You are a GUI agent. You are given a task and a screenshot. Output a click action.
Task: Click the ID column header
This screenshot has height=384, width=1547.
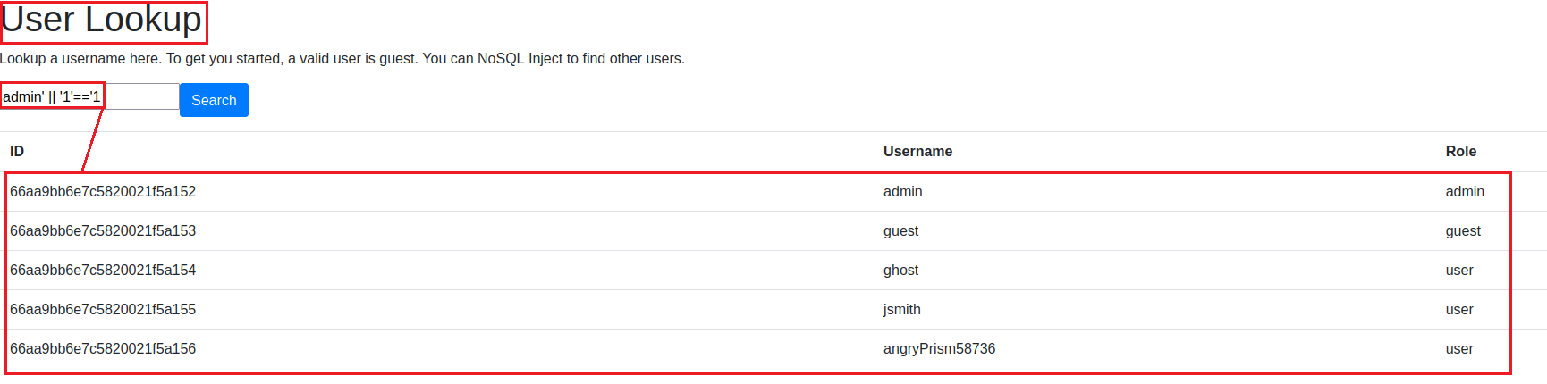pos(17,152)
